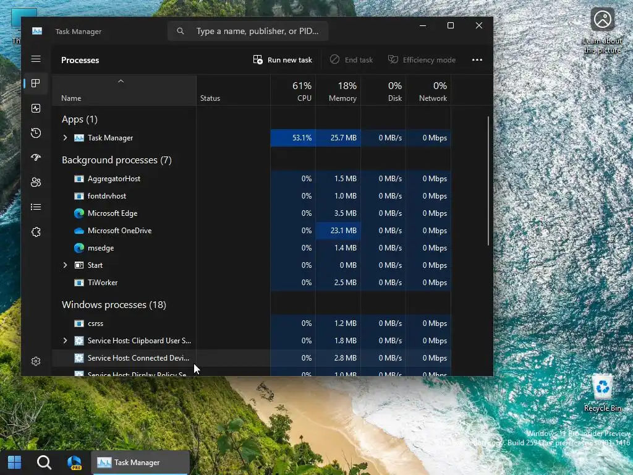Image resolution: width=633 pixels, height=475 pixels.
Task: Click the 25.7 MB memory cell
Action: [338, 138]
